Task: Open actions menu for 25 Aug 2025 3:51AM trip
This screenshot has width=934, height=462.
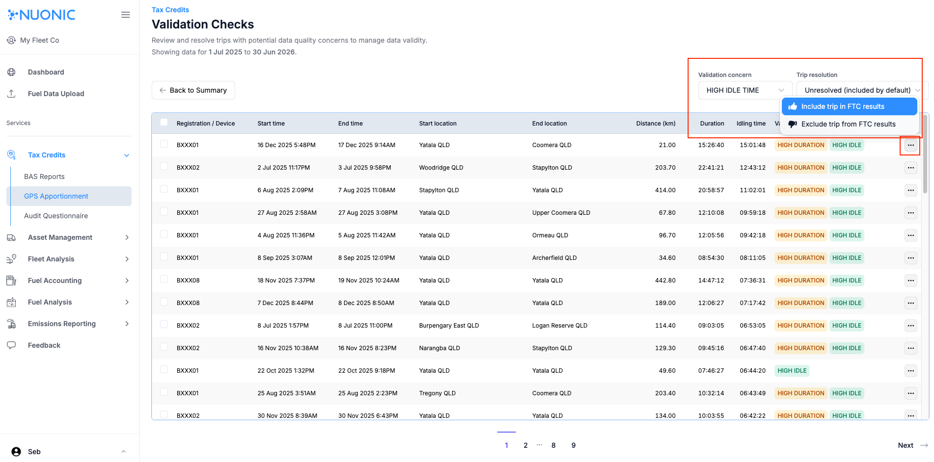Action: (x=910, y=393)
